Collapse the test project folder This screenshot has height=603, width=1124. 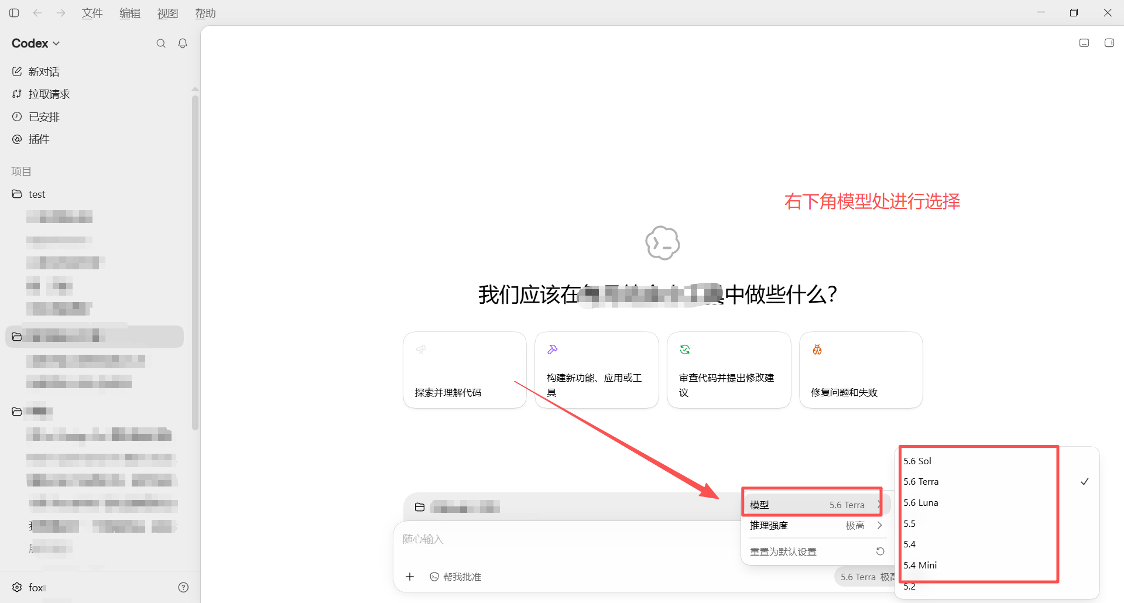coord(29,194)
